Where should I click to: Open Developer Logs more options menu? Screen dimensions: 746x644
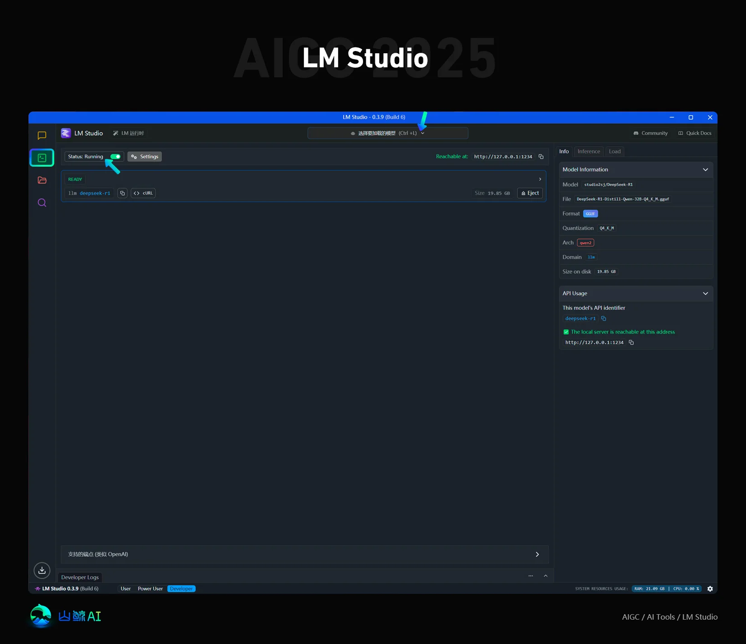[x=531, y=576]
